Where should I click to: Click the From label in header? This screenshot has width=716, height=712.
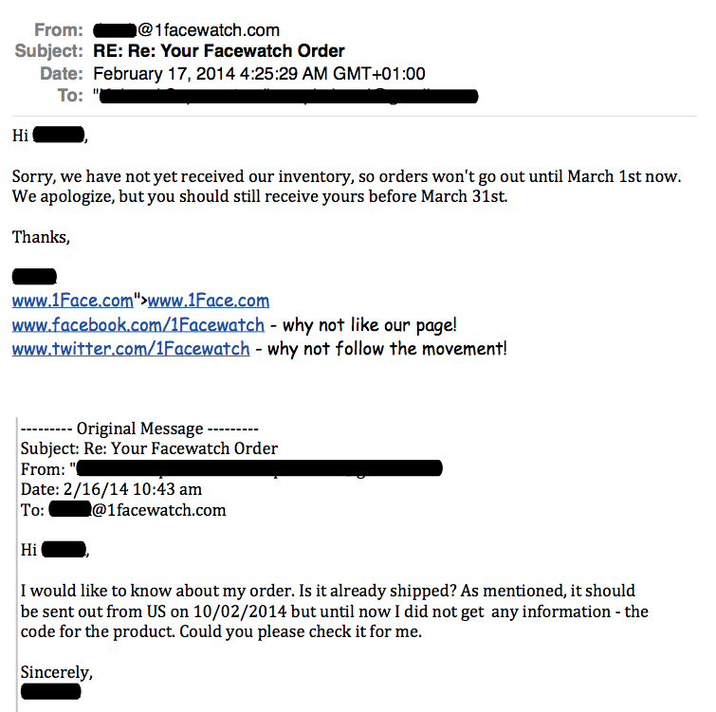pyautogui.click(x=59, y=30)
